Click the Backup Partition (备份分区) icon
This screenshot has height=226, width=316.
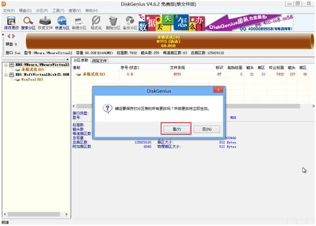pos(130,23)
